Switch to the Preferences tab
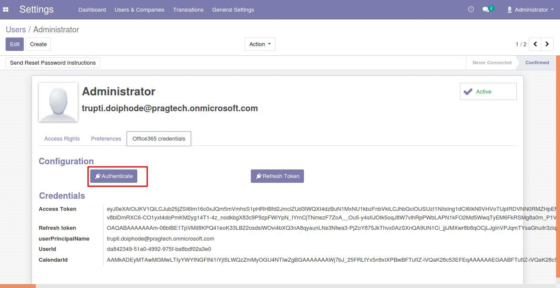 (x=106, y=138)
